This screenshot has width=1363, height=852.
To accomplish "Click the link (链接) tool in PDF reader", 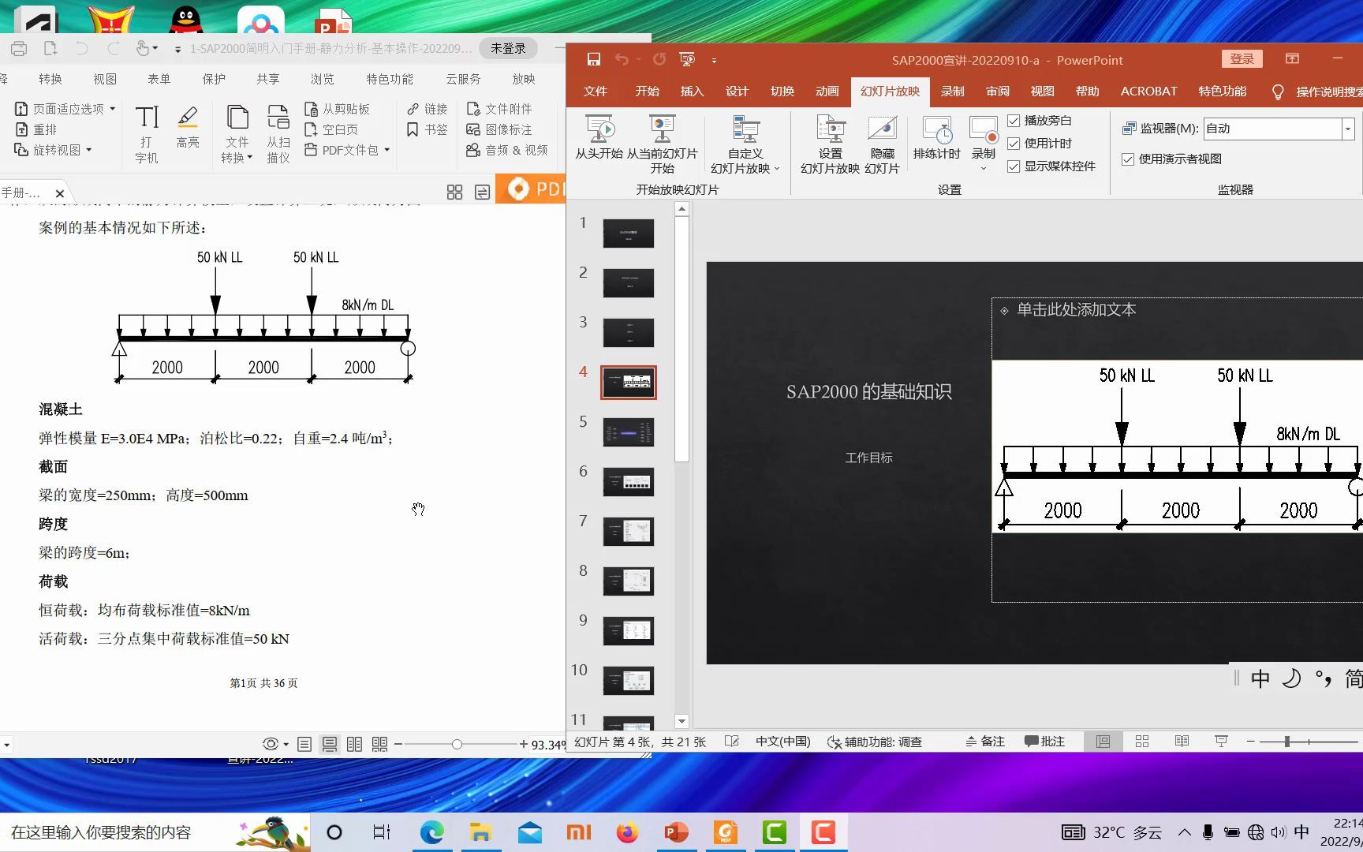I will [x=428, y=109].
